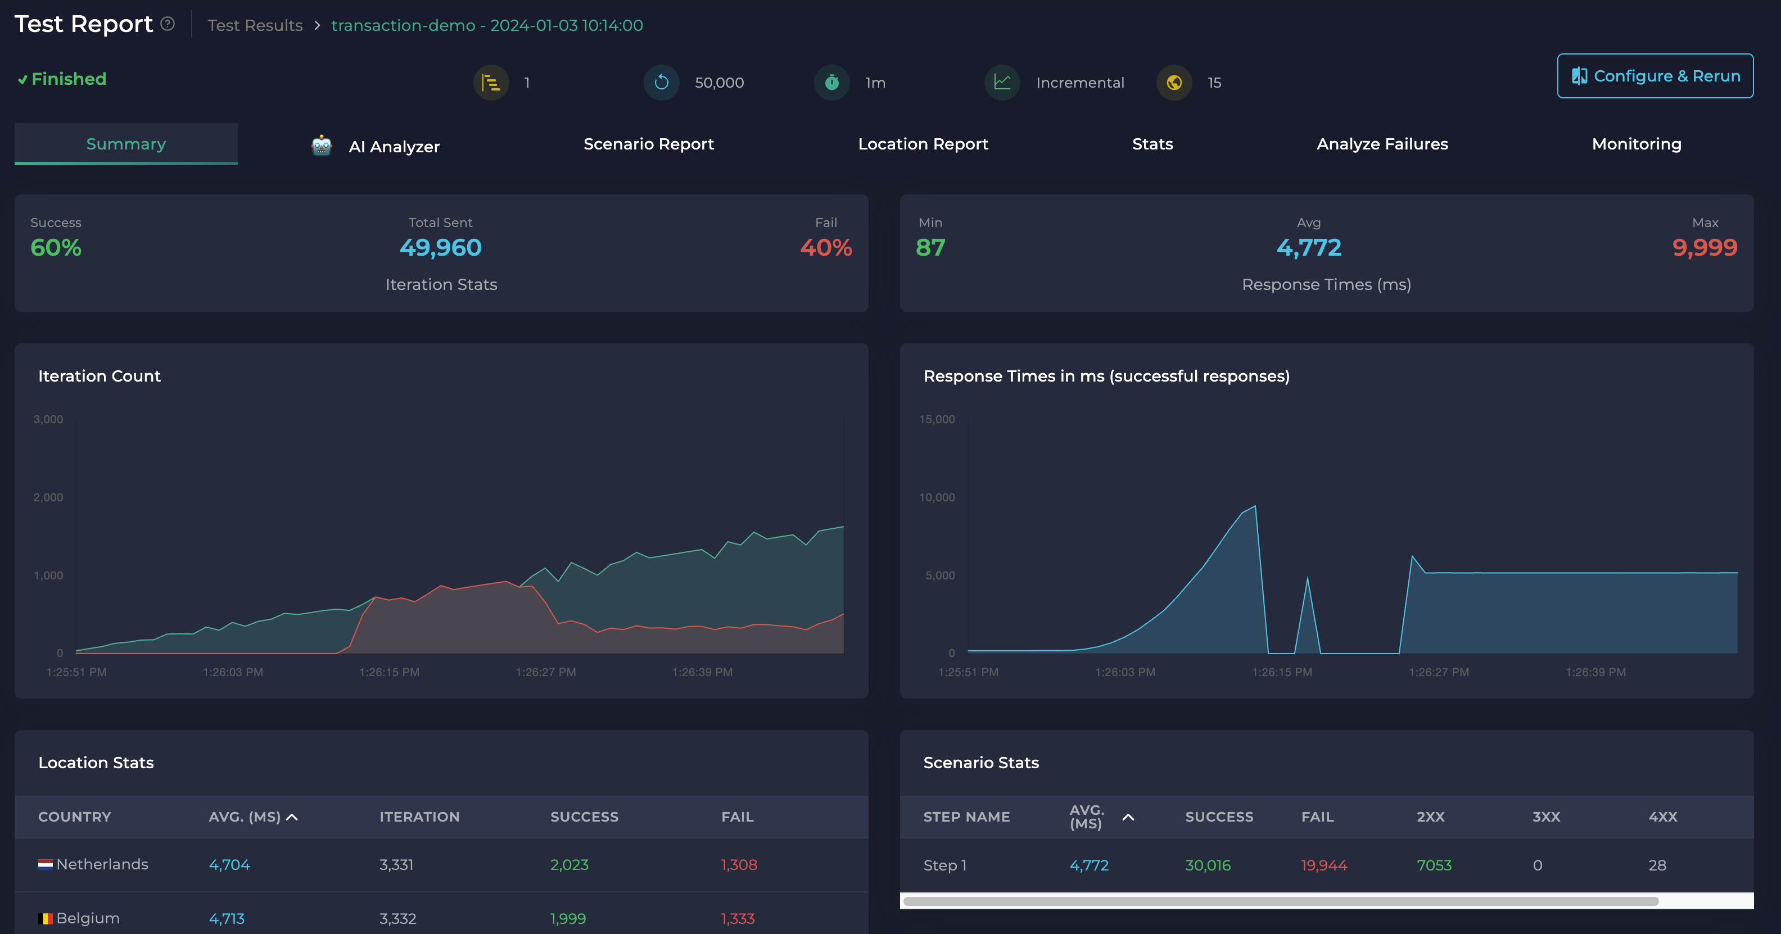
Task: Click the AI Analyzer robot icon
Action: pyautogui.click(x=322, y=146)
